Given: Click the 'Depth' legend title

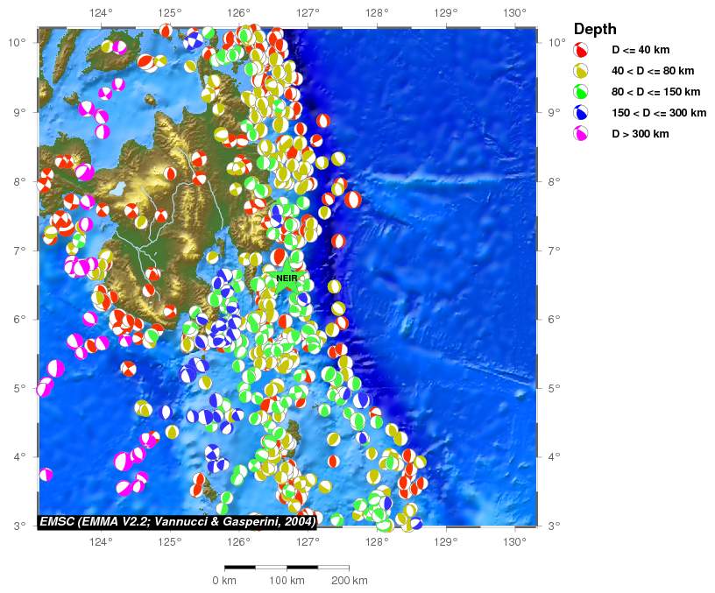Looking at the screenshot, I should pos(594,30).
